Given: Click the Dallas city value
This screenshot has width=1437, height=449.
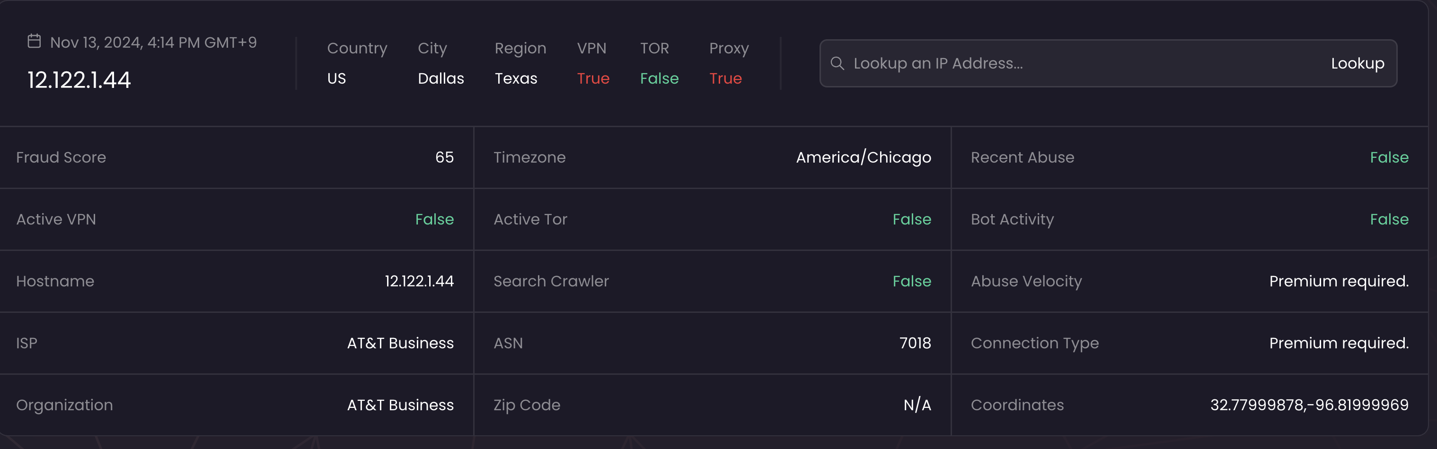Looking at the screenshot, I should click(441, 78).
